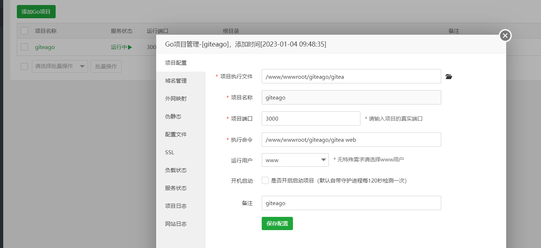This screenshot has height=248, width=541.
Task: Open folder browser for project executable file
Action: click(x=448, y=76)
